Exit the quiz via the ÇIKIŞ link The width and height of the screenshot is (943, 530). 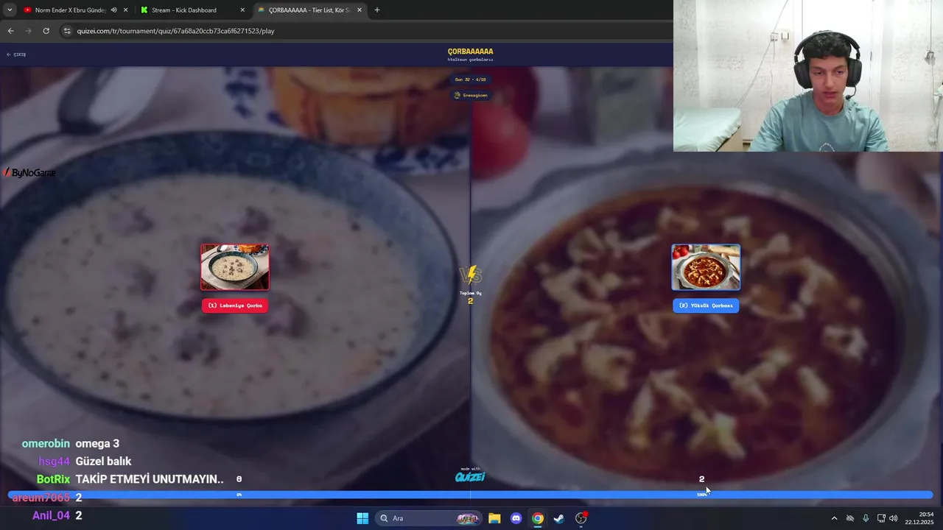coord(16,54)
